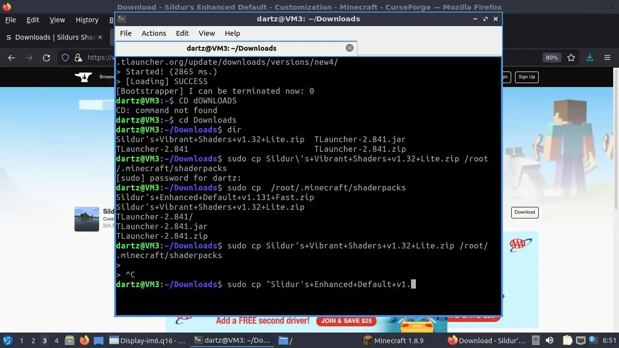Click TLauncher-2.841.jar in the dir listing
Viewport: 619px width, 348px height.
[x=360, y=139]
